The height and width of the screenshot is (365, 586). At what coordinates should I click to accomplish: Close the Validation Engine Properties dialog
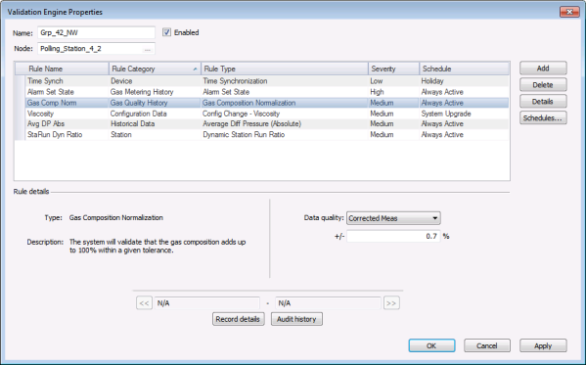569,12
